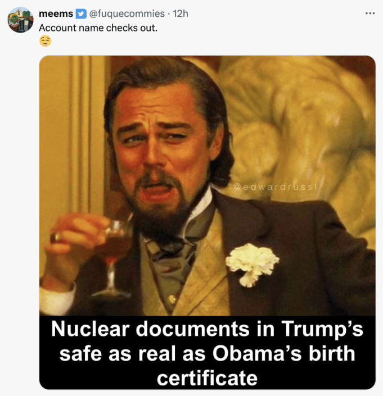
Task: Open the meems profile avatar
Action: click(20, 20)
